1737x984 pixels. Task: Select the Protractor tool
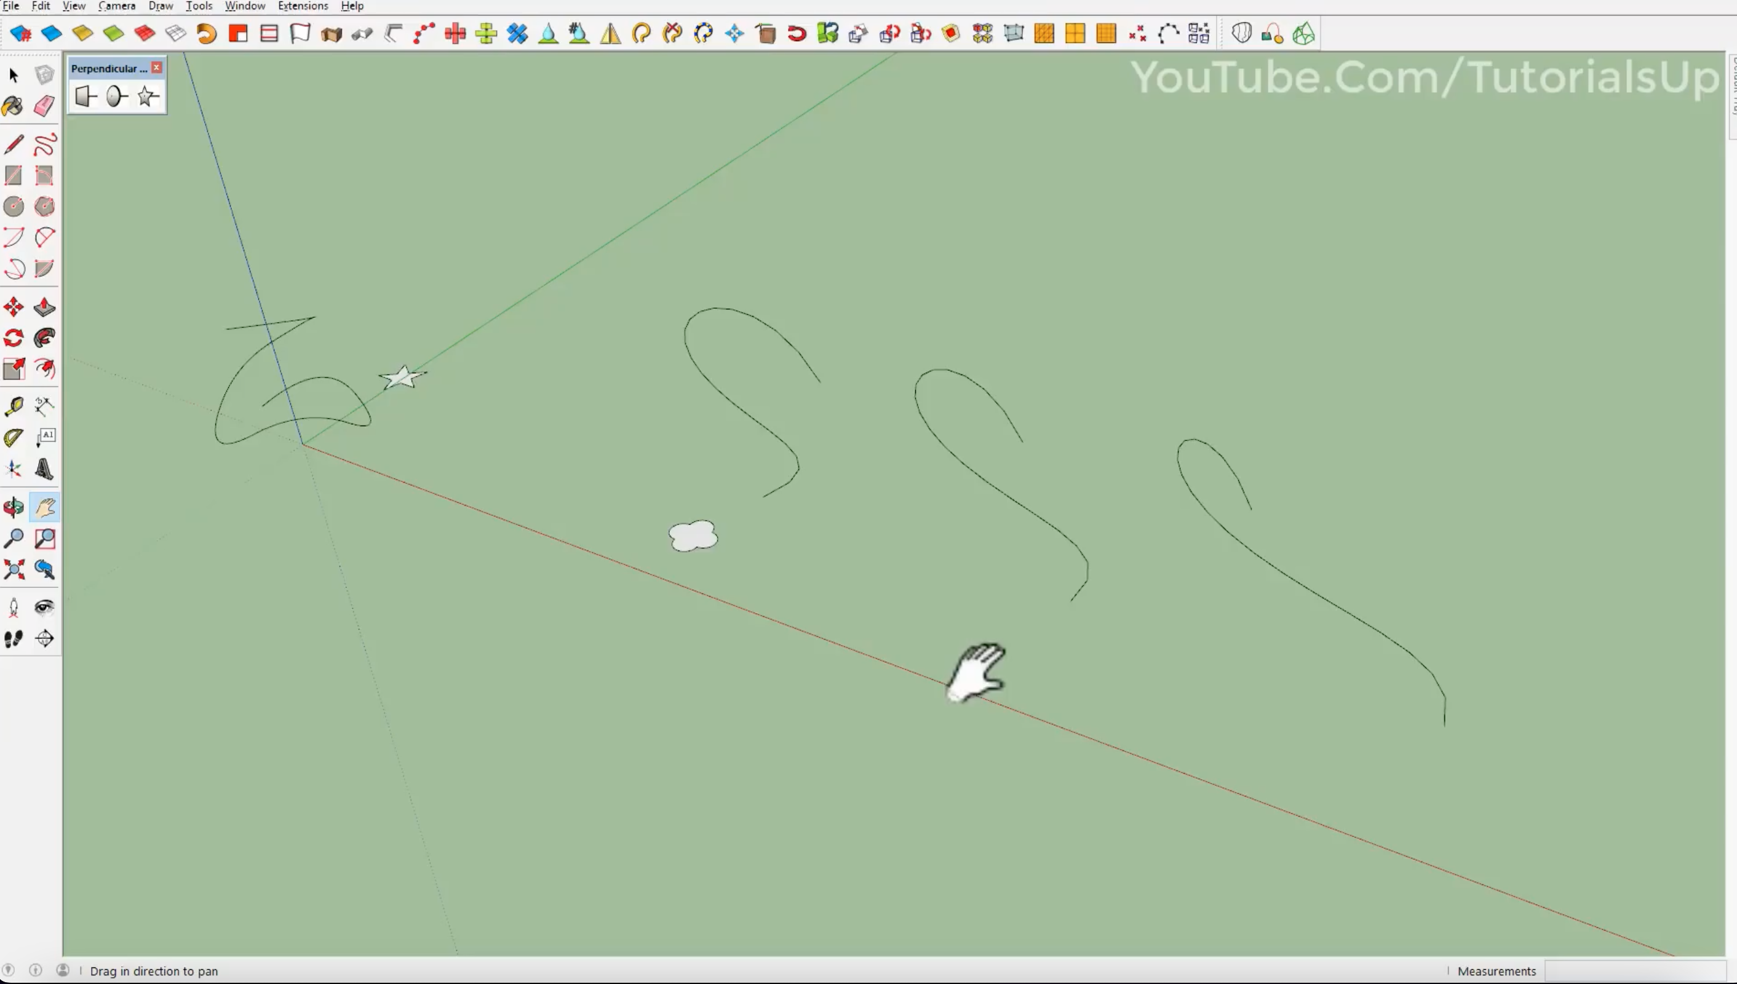[14, 438]
